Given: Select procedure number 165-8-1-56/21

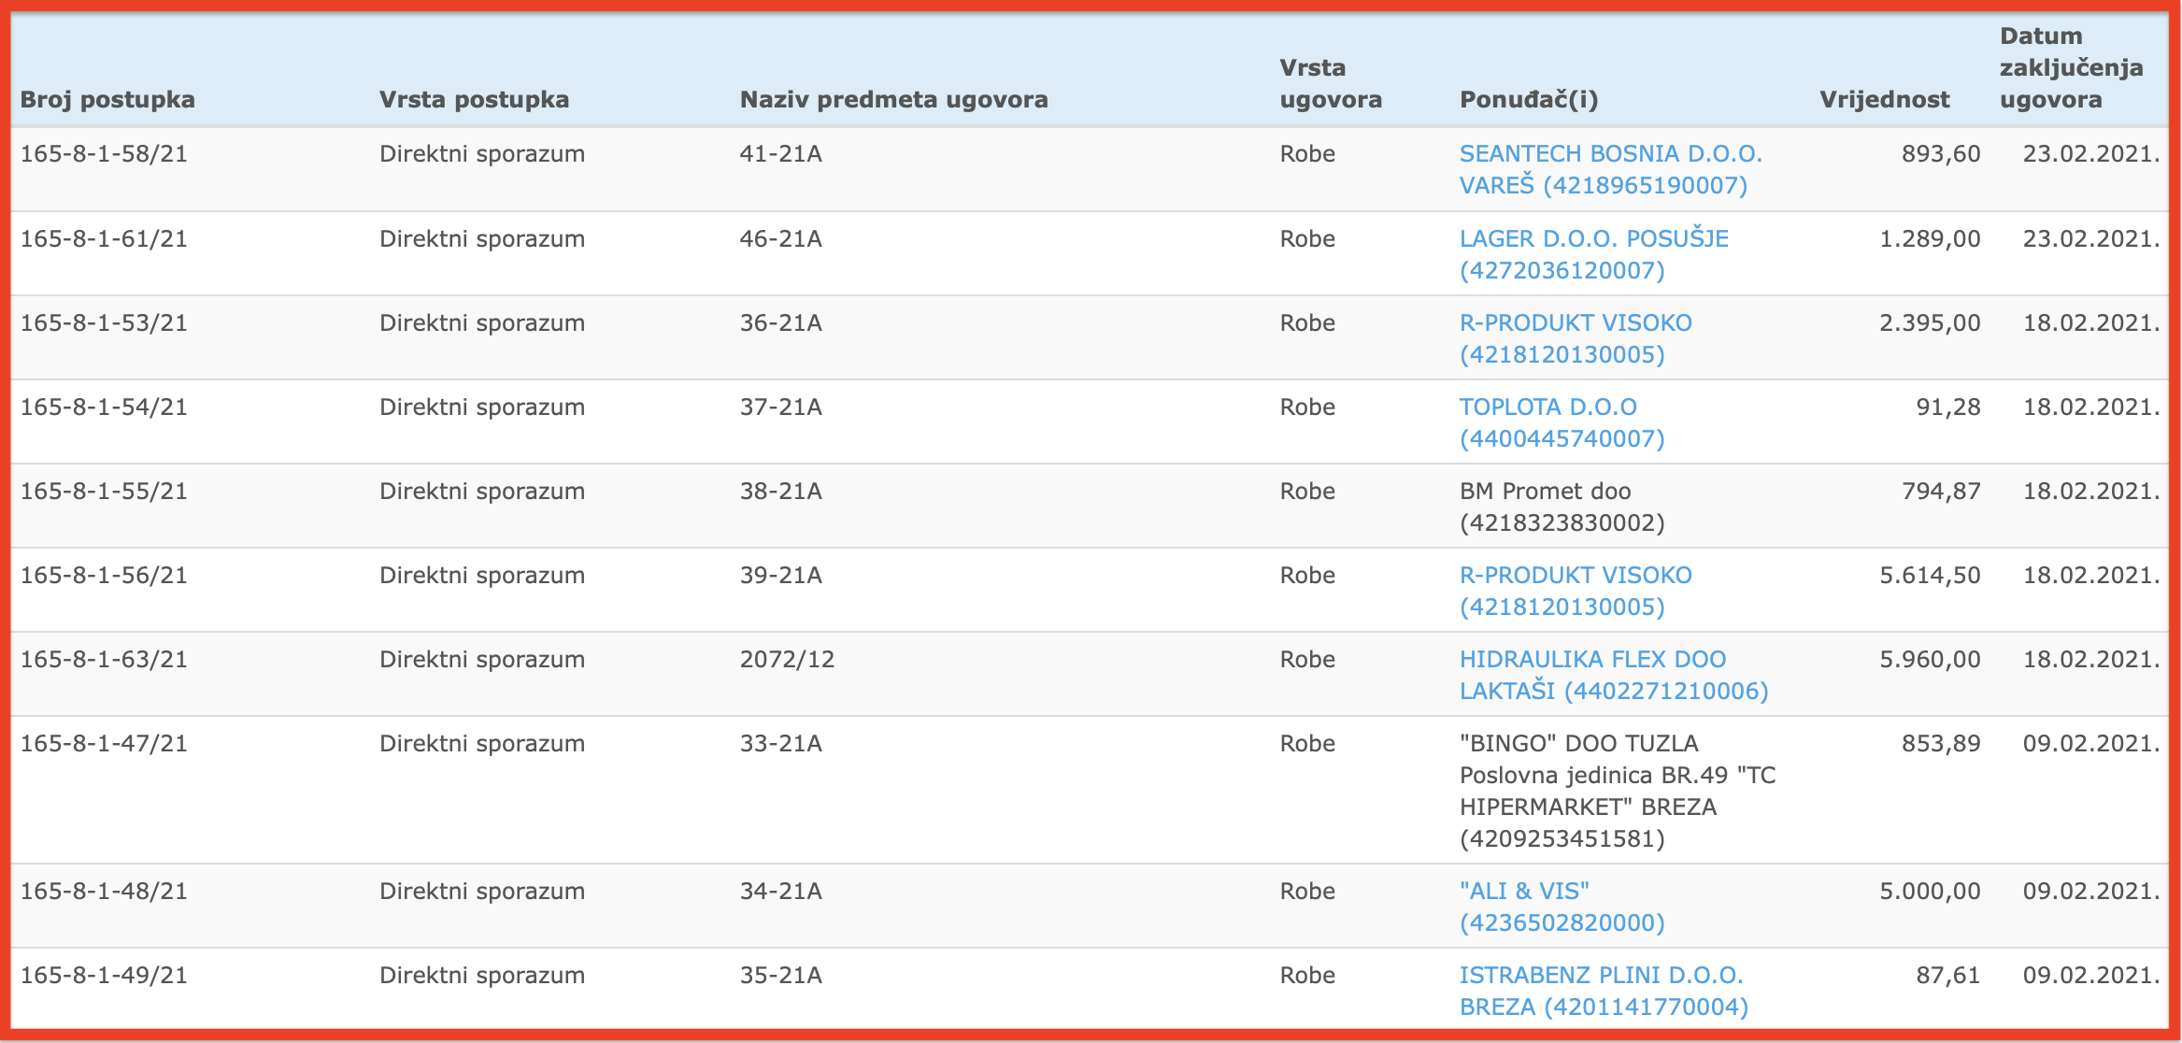Looking at the screenshot, I should [x=104, y=575].
